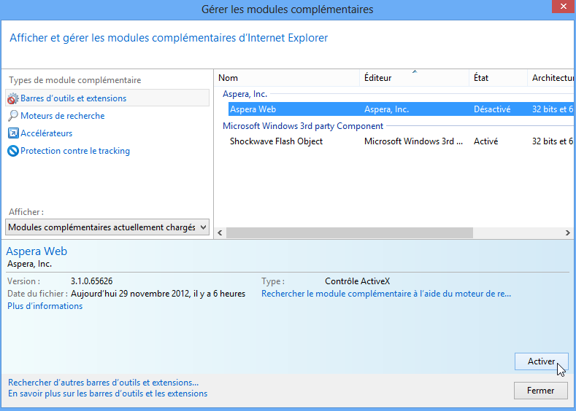
Task: Open Rechercher d'autres barres d'outils link
Action: point(103,383)
